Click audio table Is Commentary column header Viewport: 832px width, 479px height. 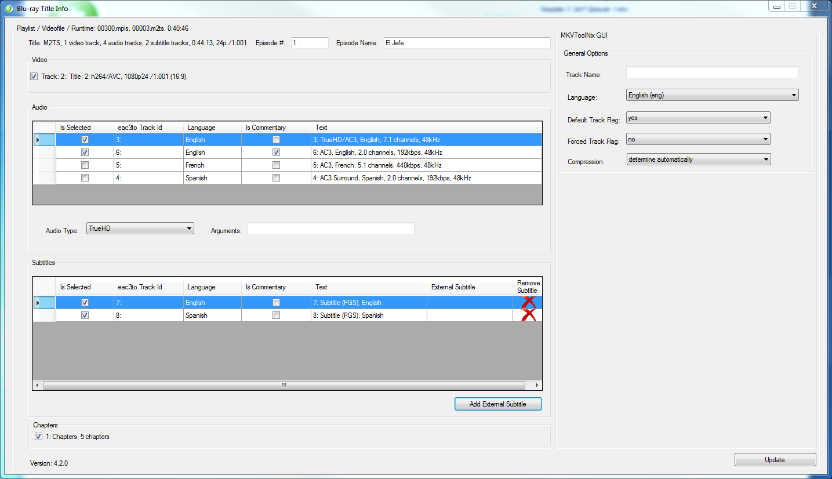[276, 128]
